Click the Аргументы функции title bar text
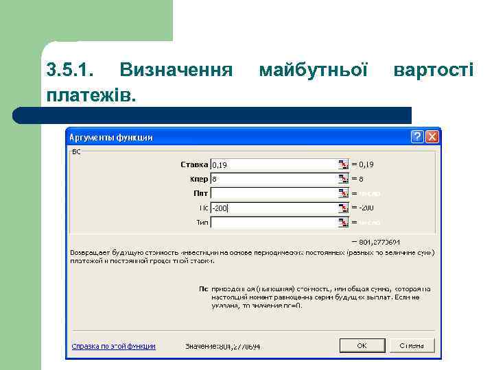The width and height of the screenshot is (494, 370). [111, 138]
